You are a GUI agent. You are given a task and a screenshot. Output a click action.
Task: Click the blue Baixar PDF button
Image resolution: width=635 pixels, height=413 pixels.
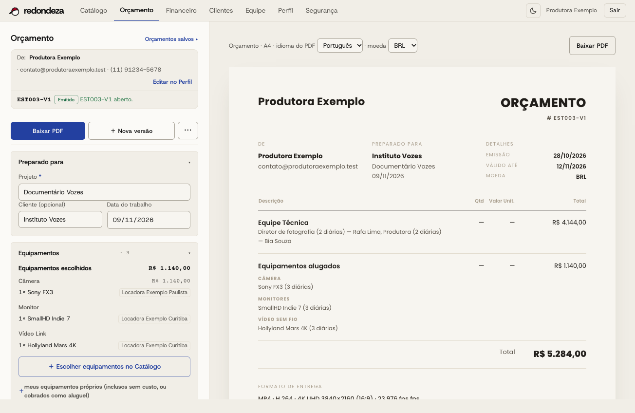tap(48, 131)
